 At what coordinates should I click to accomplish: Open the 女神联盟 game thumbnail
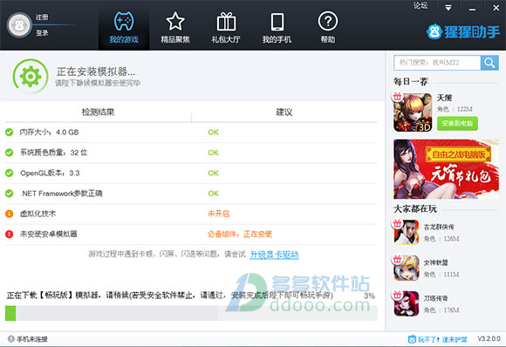[407, 268]
